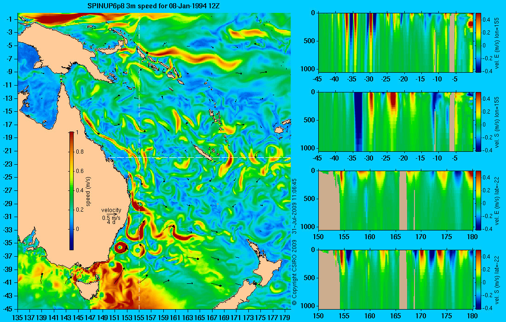Click the '150' longitude tick below the vel. S lat=-22 plot
The height and width of the screenshot is (322, 506).
(x=318, y=316)
